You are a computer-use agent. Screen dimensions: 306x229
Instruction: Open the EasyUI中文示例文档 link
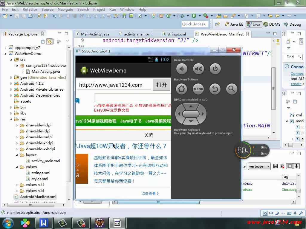tap(112, 110)
